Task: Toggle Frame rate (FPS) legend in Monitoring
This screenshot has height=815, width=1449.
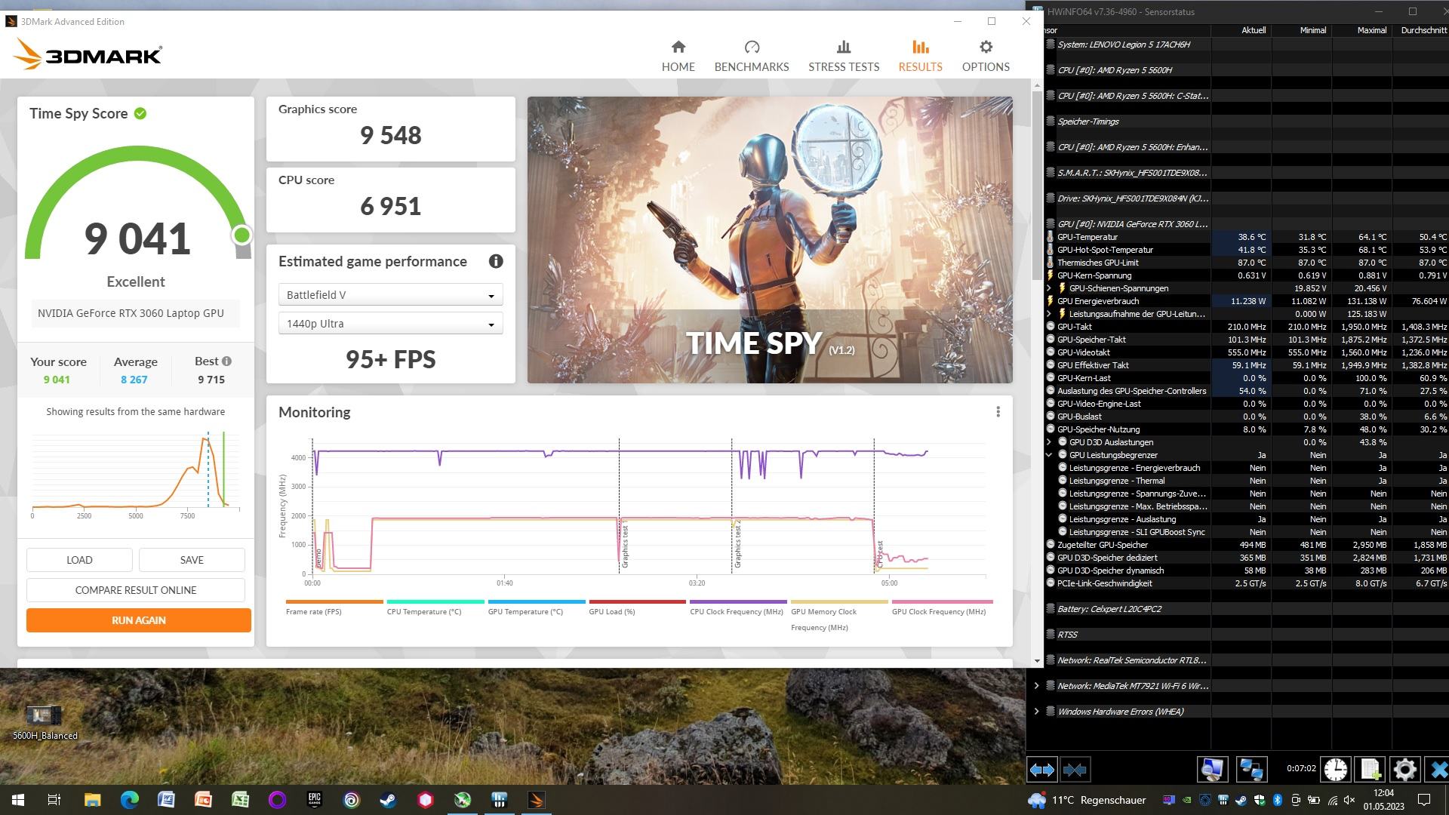Action: point(313,611)
